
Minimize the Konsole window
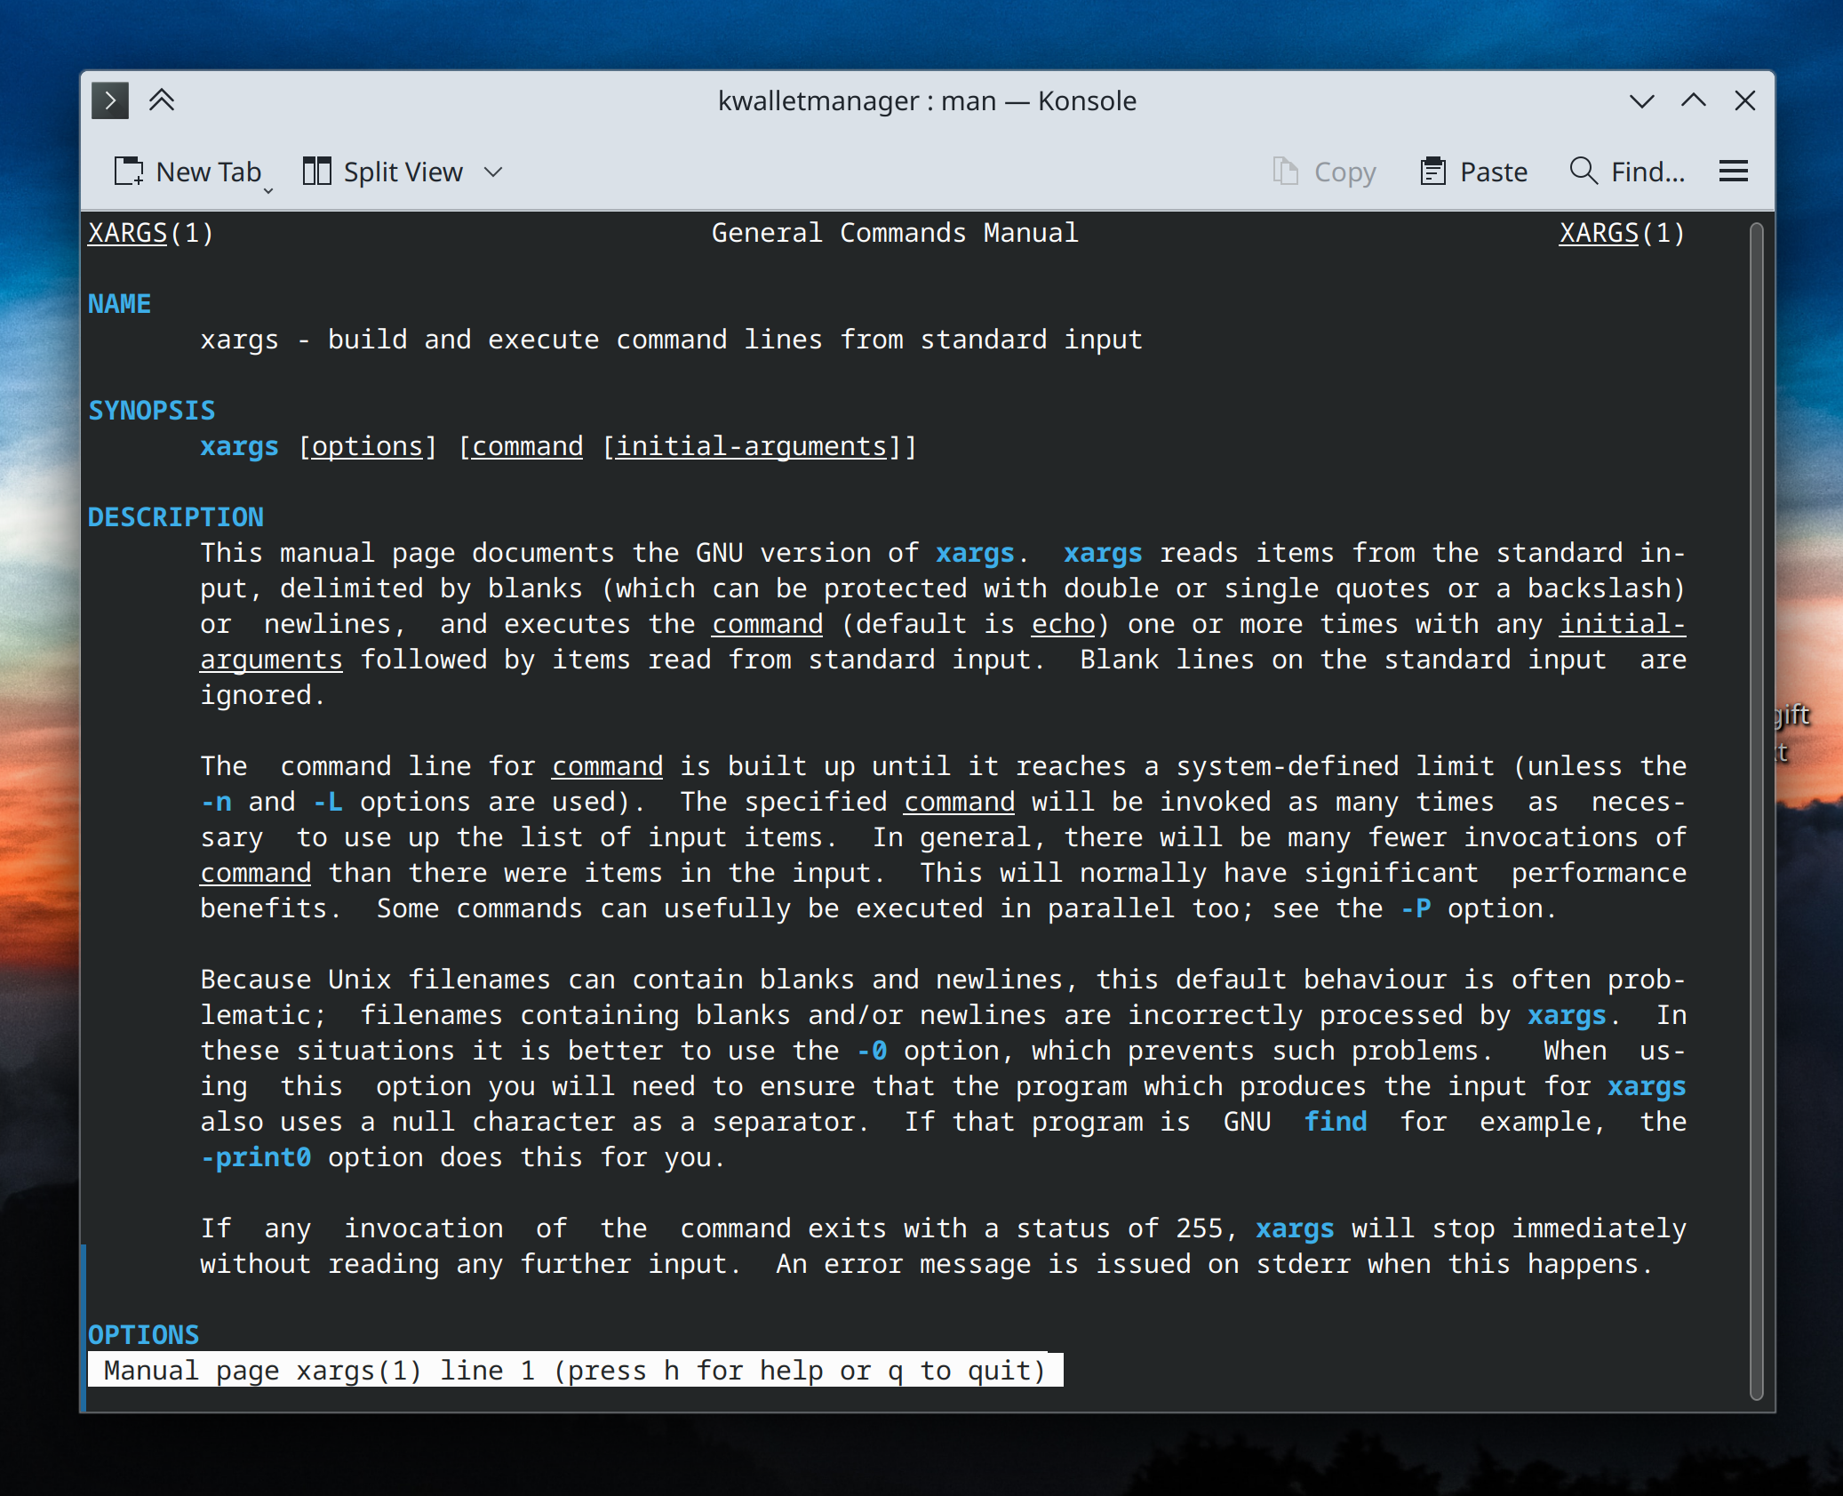click(x=1641, y=100)
